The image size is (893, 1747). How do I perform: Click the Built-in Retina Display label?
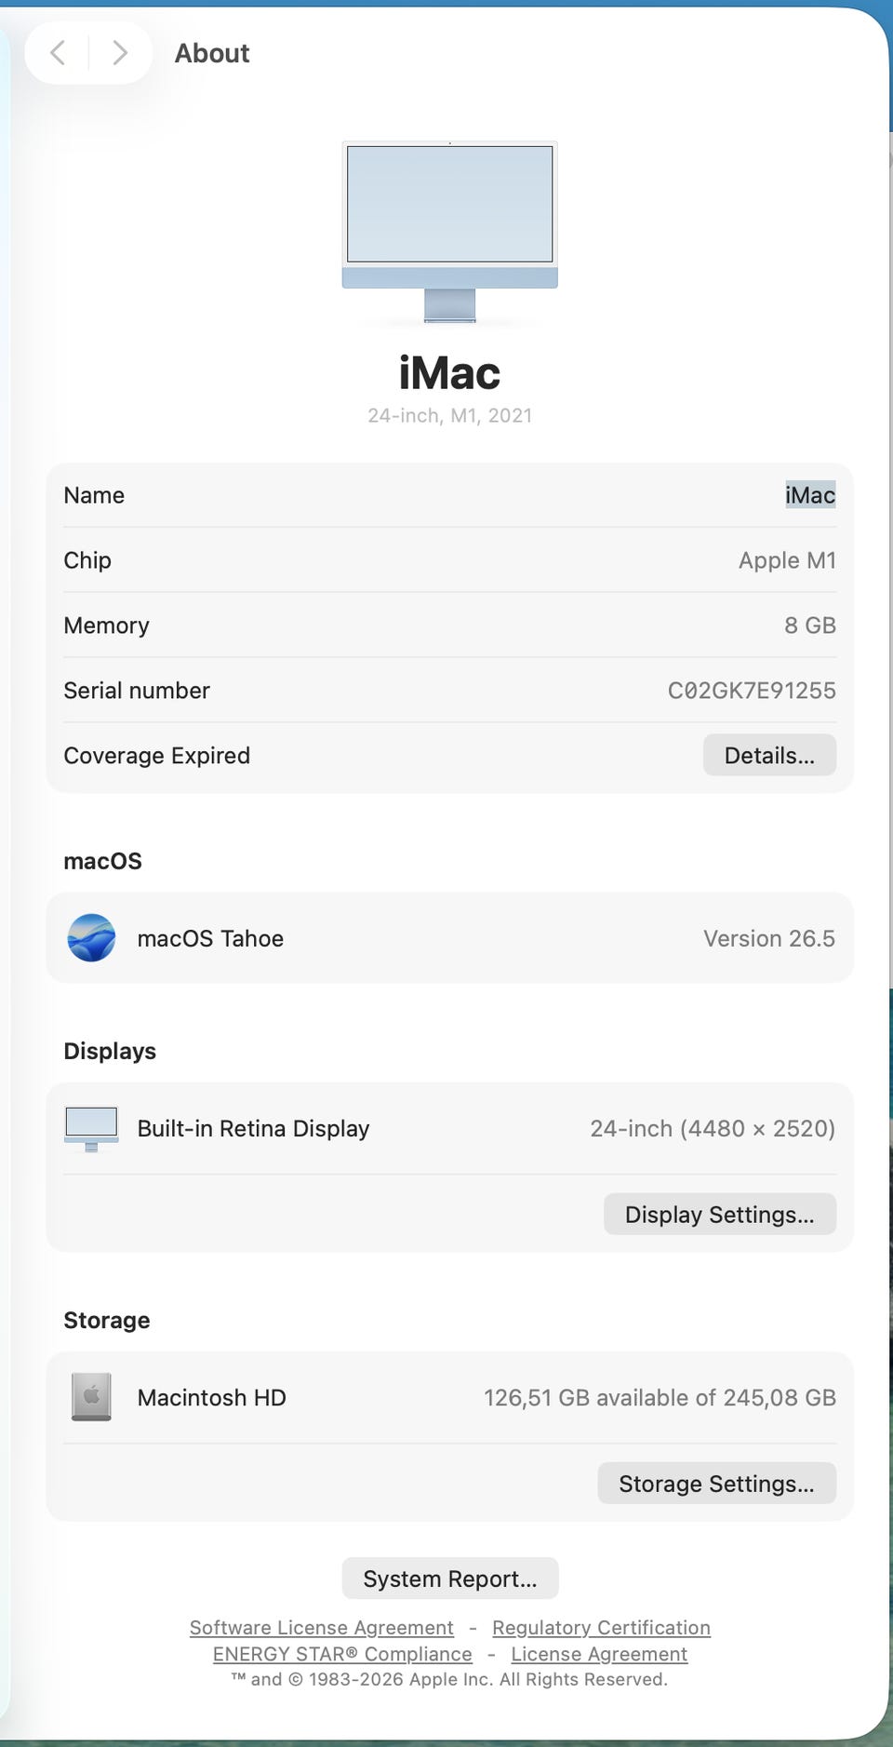point(253,1128)
